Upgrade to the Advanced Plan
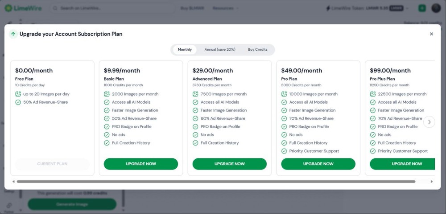This screenshot has height=214, width=446. (229, 164)
